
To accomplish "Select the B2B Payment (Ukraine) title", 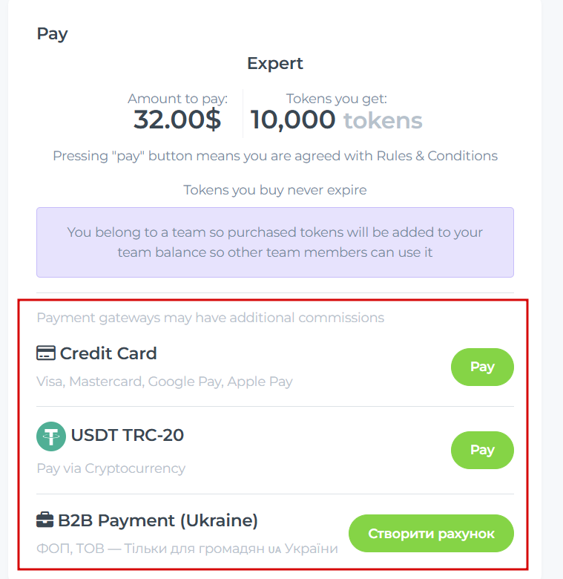I will coord(158,521).
